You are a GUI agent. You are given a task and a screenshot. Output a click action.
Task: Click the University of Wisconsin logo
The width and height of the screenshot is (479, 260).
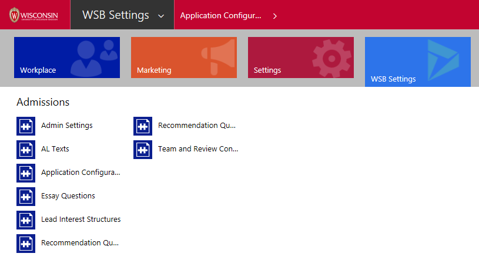click(34, 15)
